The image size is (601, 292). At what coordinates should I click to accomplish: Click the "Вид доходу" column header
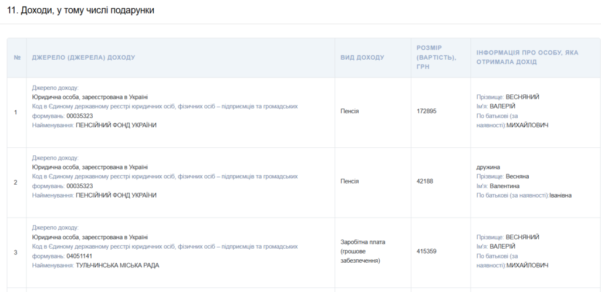click(x=362, y=57)
